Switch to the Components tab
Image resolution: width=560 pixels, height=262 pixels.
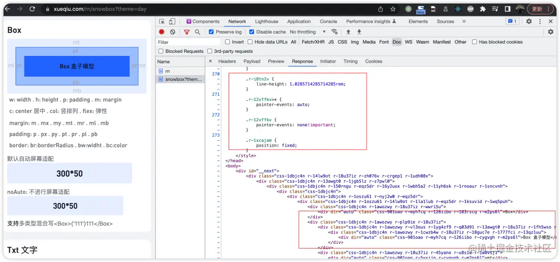(203, 21)
